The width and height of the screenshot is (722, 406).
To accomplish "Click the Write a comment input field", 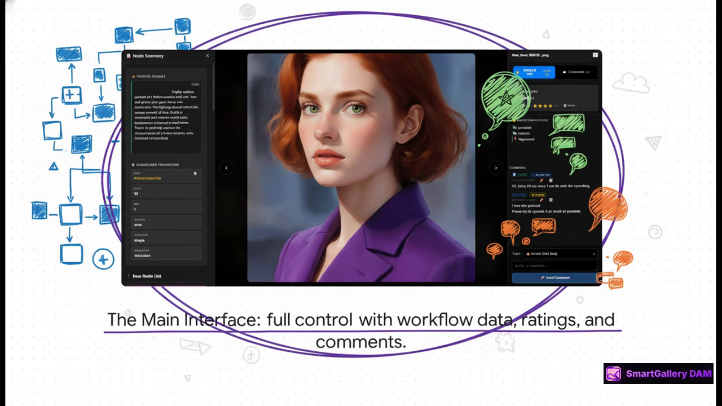I will tap(555, 266).
